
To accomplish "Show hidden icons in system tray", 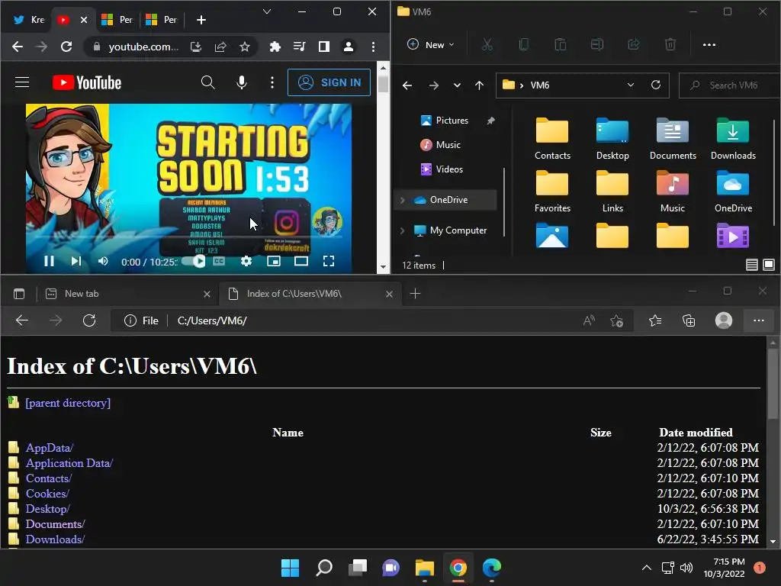I will (x=646, y=568).
